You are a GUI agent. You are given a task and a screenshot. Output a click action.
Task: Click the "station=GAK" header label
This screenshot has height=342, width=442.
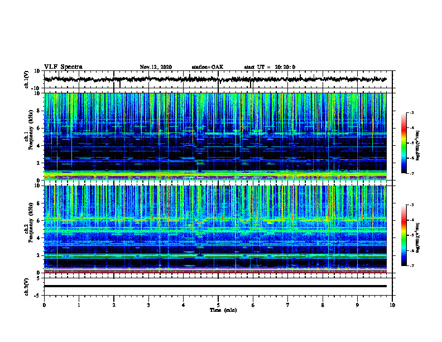pyautogui.click(x=208, y=67)
